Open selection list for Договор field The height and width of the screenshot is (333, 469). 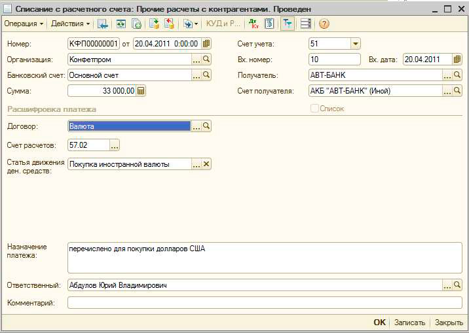pos(196,126)
